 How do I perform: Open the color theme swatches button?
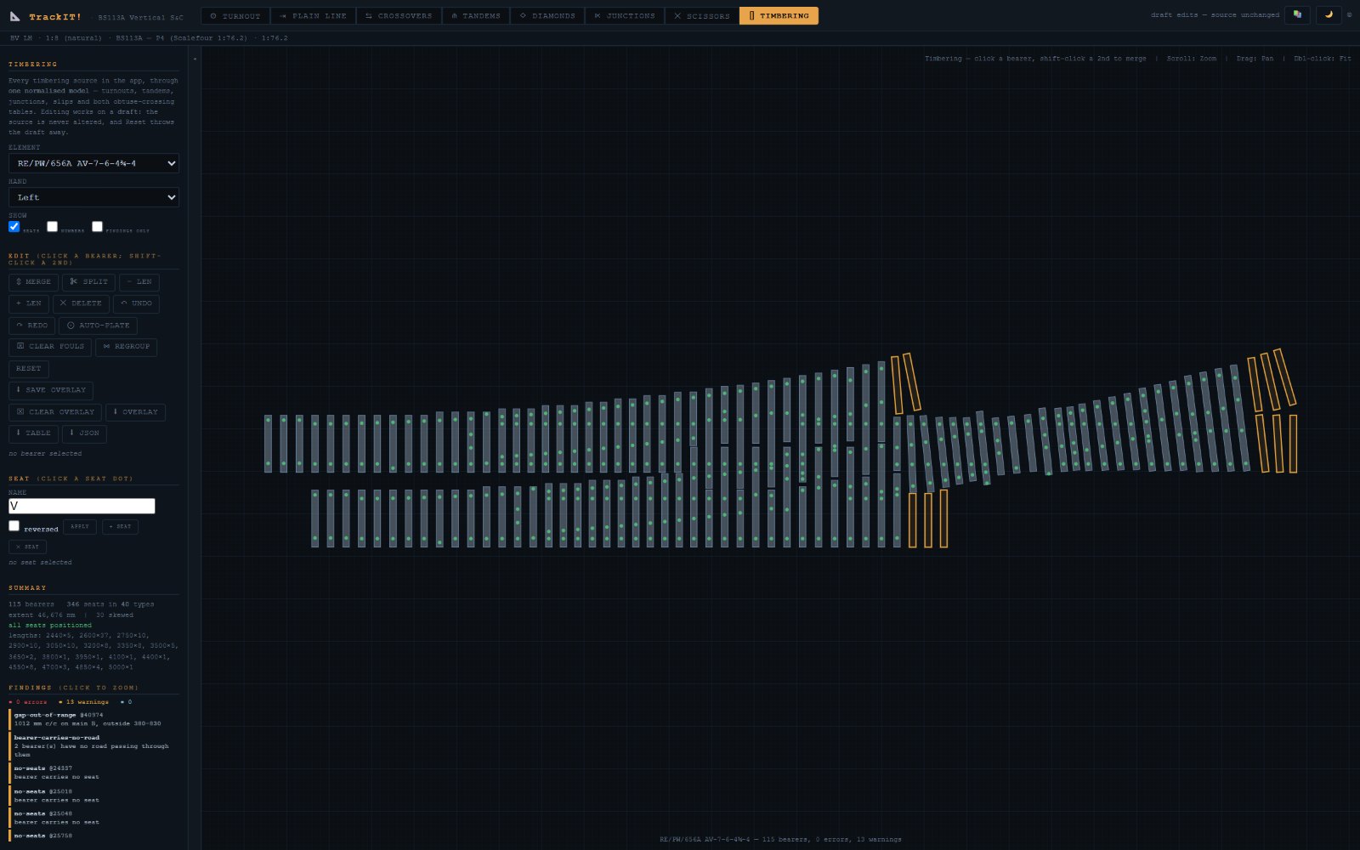(x=1297, y=14)
